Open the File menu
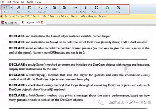156x109 pixels. click(x=2, y=2)
